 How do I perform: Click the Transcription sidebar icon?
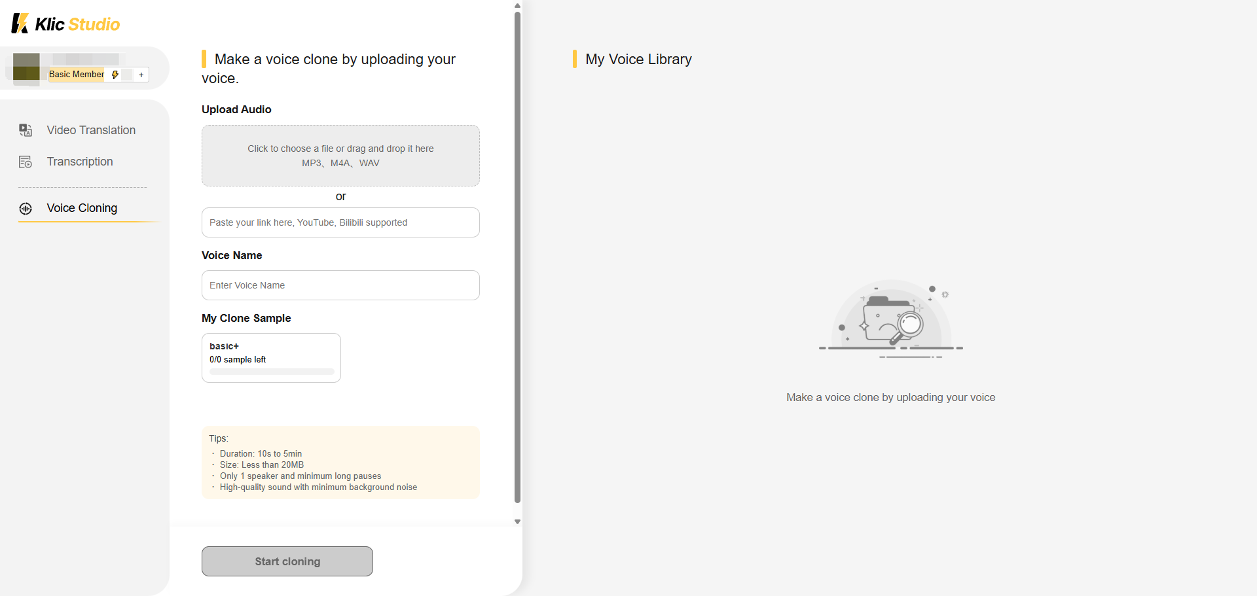26,162
